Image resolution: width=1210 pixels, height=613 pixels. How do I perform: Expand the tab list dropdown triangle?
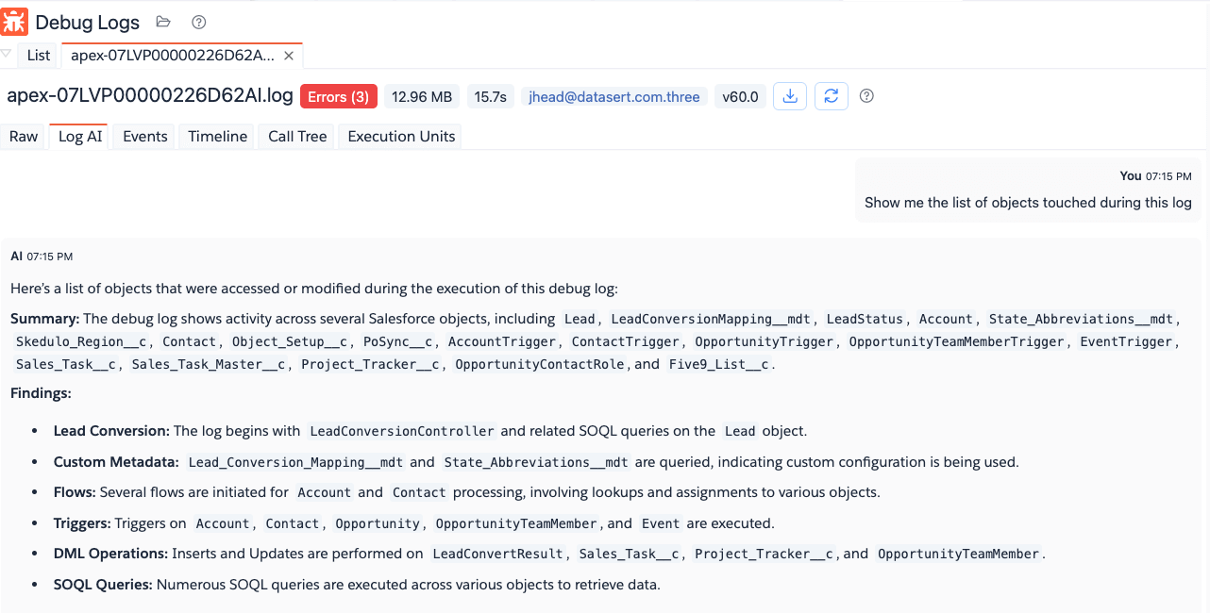pyautogui.click(x=7, y=54)
